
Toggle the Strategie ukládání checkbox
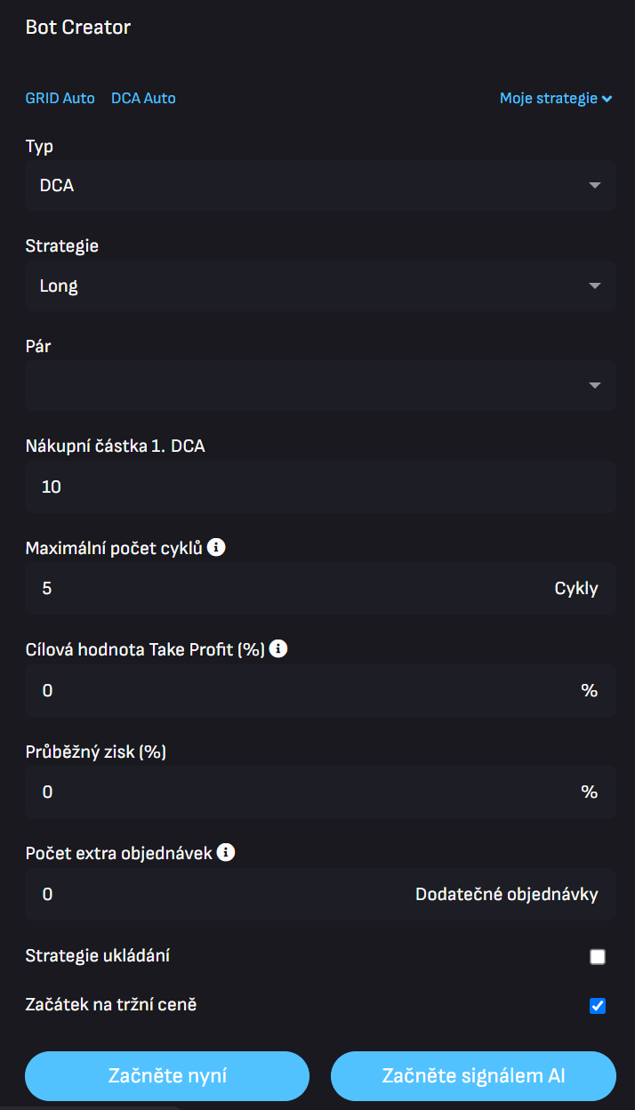[598, 957]
